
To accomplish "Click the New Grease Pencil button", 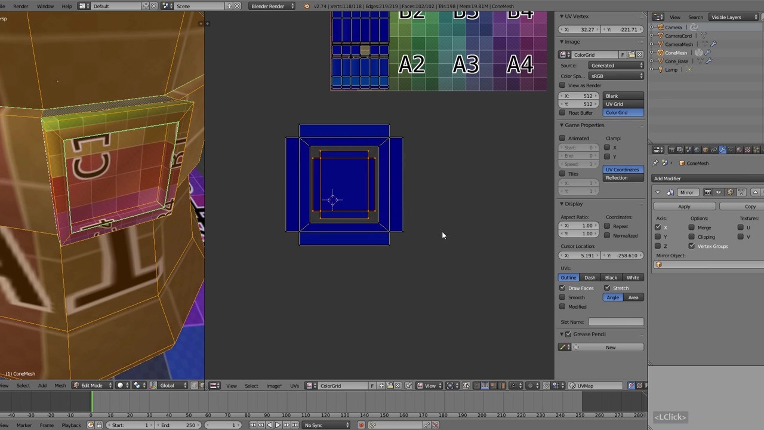I will tap(611, 348).
